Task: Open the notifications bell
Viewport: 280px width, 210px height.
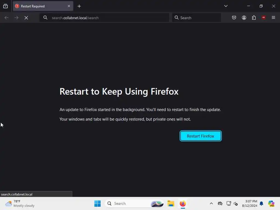Action: 261,203
